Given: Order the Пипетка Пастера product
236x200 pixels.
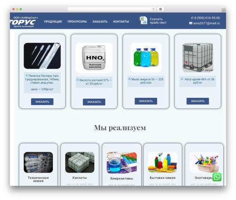Looking at the screenshot, I should pos(42,102).
